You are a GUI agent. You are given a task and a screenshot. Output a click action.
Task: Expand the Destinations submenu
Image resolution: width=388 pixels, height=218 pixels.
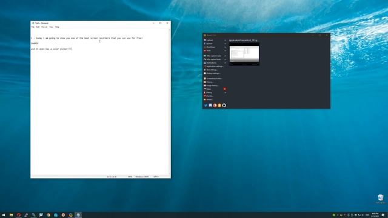tap(214, 63)
